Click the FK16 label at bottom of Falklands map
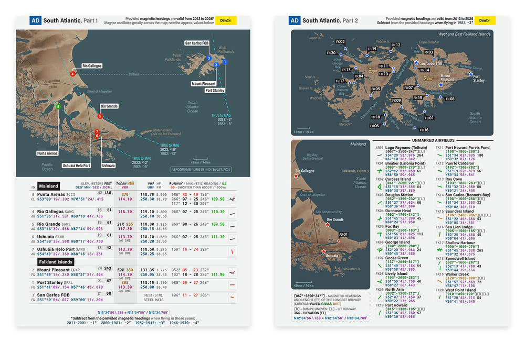Screen dimensions: 525x342 point(424,130)
